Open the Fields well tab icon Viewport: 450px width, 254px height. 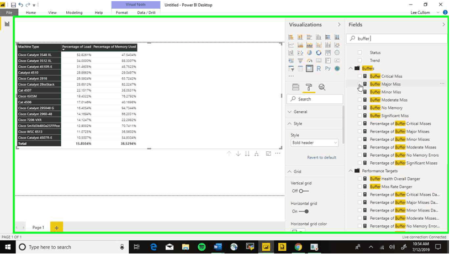tap(295, 87)
